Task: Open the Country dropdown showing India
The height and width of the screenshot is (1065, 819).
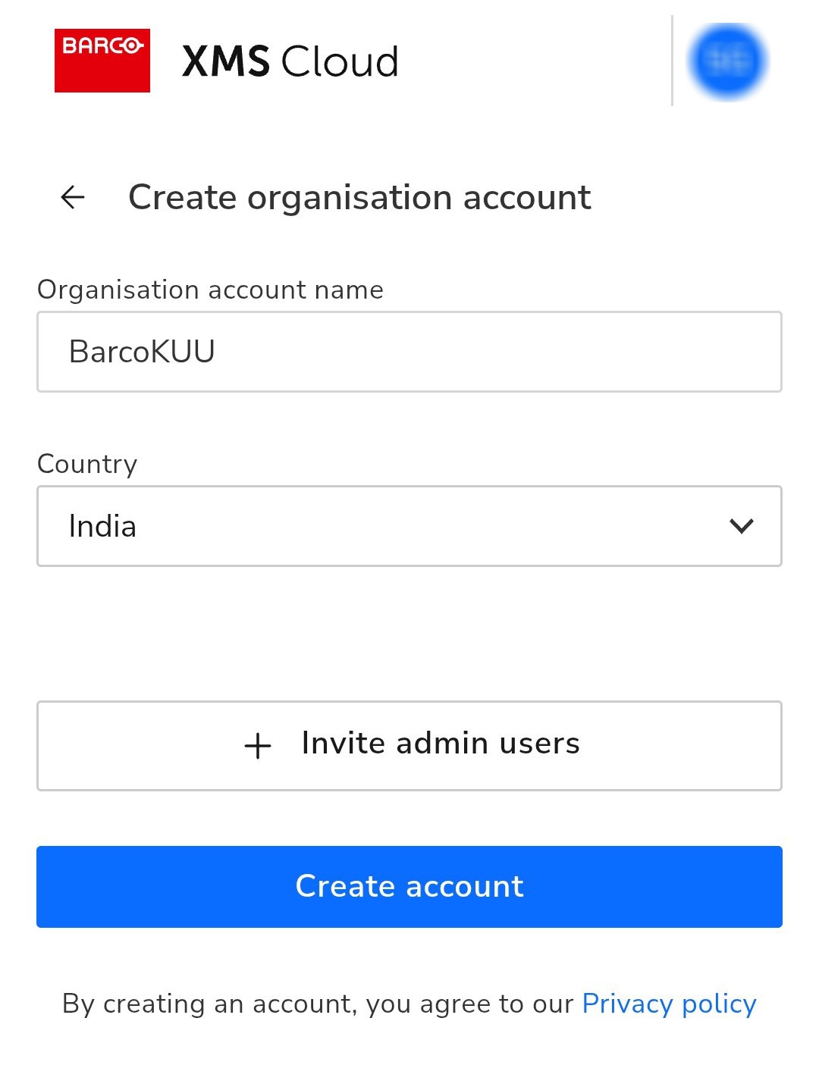Action: click(409, 526)
